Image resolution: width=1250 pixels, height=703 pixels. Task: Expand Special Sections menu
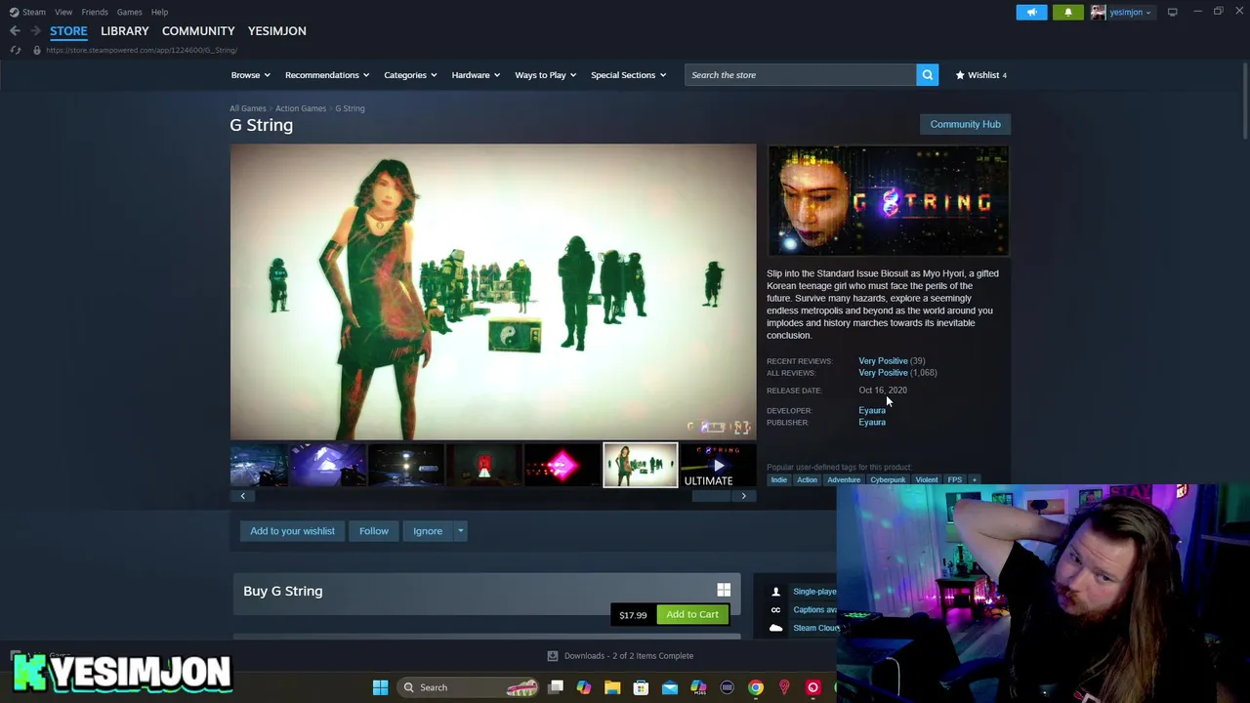coord(628,75)
